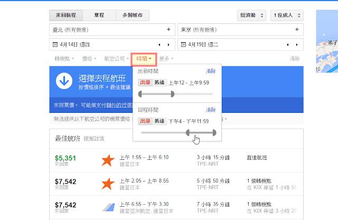Go to previous day for departure date
Screen dimensions: 338x220
(x=159, y=45)
